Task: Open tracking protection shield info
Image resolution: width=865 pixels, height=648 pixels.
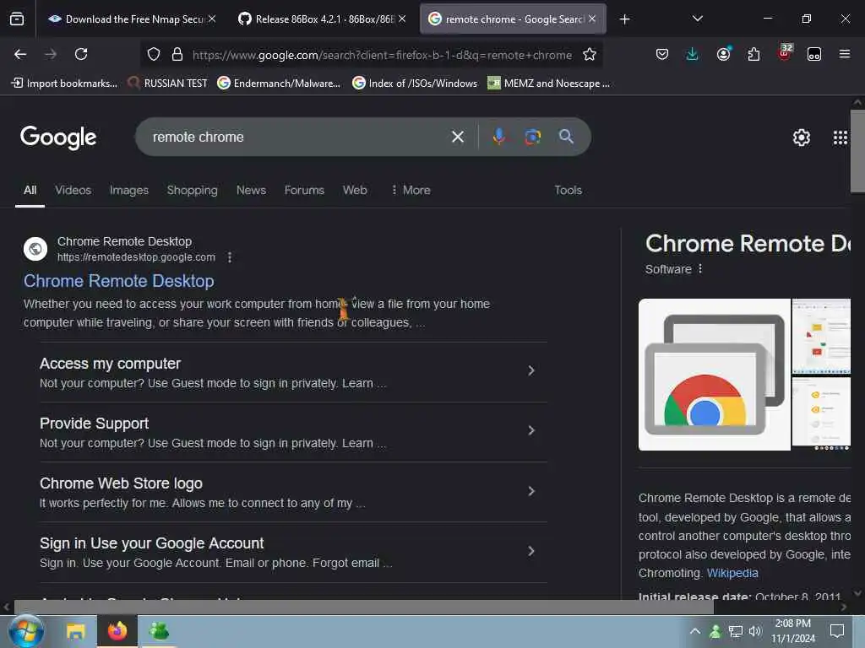Action: pos(154,54)
